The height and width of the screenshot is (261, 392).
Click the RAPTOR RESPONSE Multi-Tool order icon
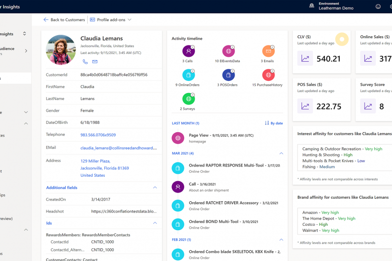coord(178,168)
